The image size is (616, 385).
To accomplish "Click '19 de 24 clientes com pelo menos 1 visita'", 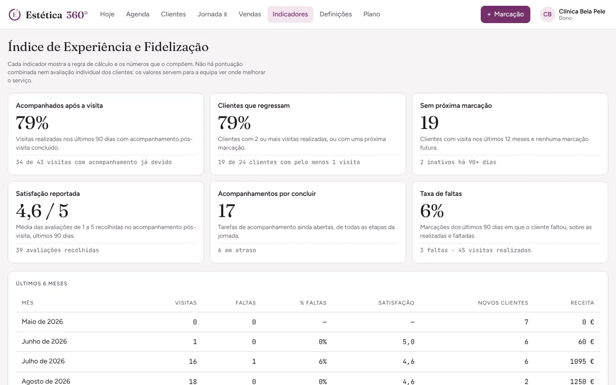I will pos(289,162).
